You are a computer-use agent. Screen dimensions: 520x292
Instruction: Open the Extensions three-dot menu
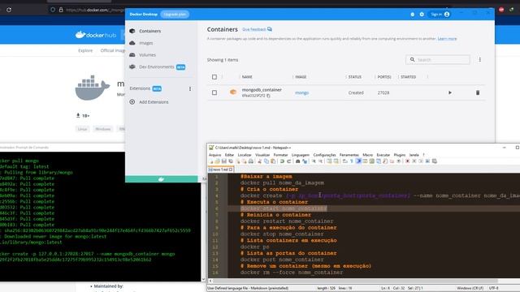[x=190, y=88]
